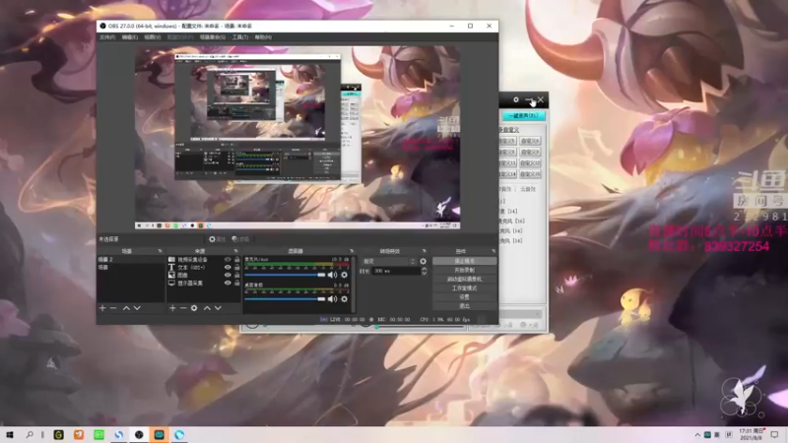Mute the 麦克风/Aux channel speaker icon
788x443 pixels.
[332, 275]
